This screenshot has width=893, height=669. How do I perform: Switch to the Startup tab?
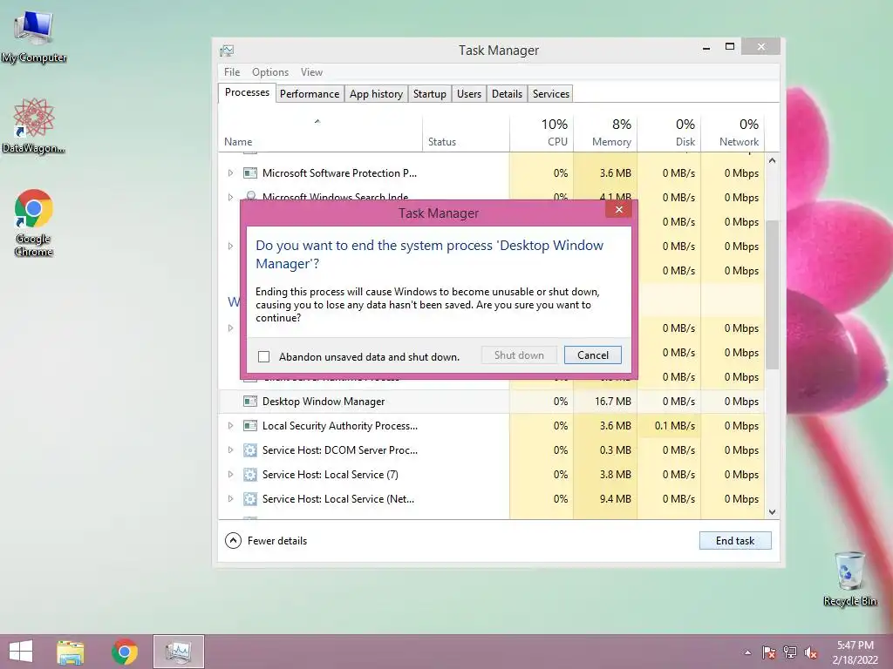(429, 94)
